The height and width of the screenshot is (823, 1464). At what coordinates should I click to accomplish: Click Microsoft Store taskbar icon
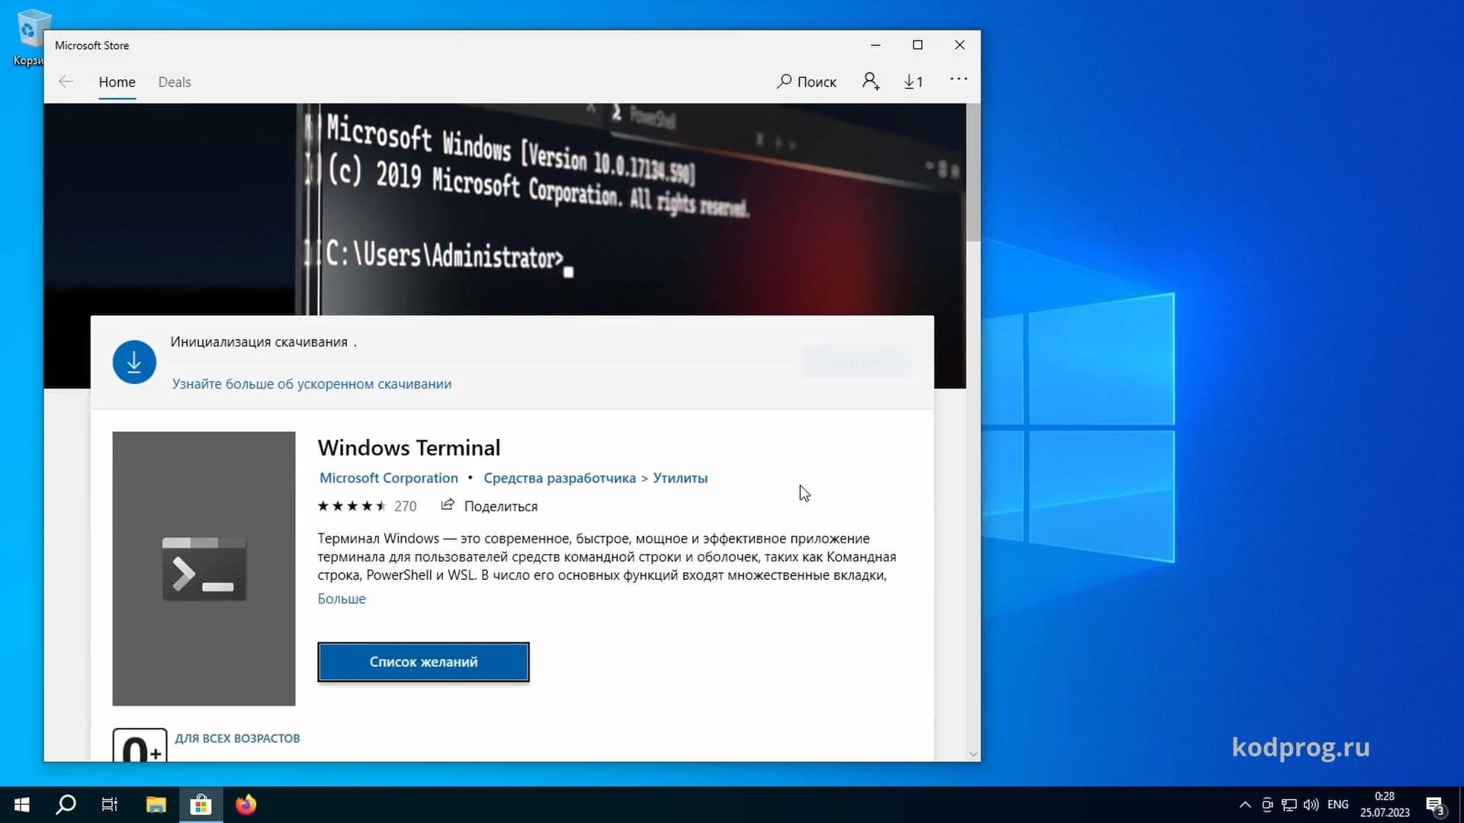(x=201, y=805)
